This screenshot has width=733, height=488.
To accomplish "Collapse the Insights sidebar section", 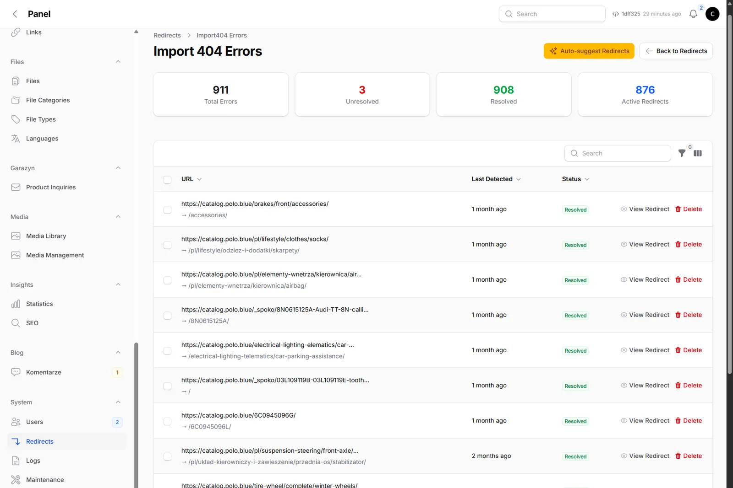I will [x=118, y=284].
